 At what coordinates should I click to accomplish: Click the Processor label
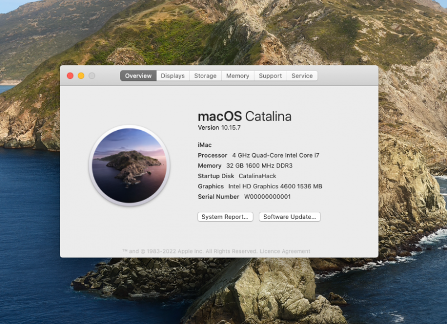[x=212, y=155]
